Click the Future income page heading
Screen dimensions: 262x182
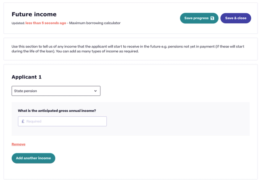(x=34, y=14)
